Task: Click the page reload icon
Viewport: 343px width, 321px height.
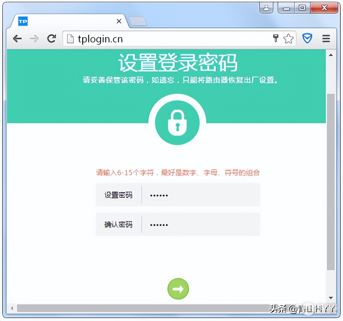Action: coord(52,39)
